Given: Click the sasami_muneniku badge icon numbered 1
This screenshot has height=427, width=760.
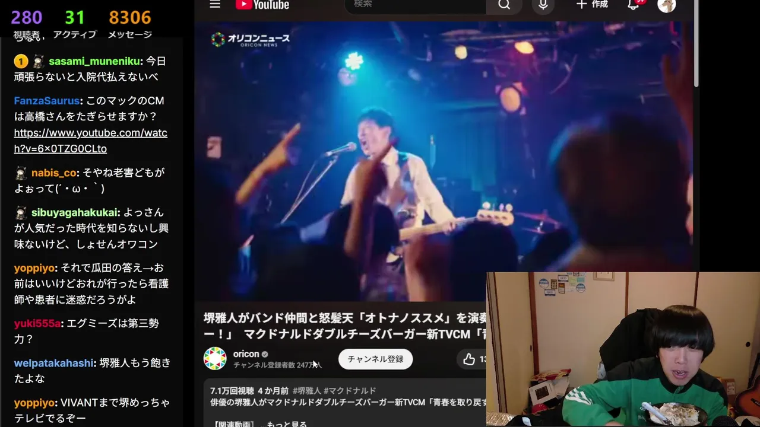Looking at the screenshot, I should click(x=21, y=61).
